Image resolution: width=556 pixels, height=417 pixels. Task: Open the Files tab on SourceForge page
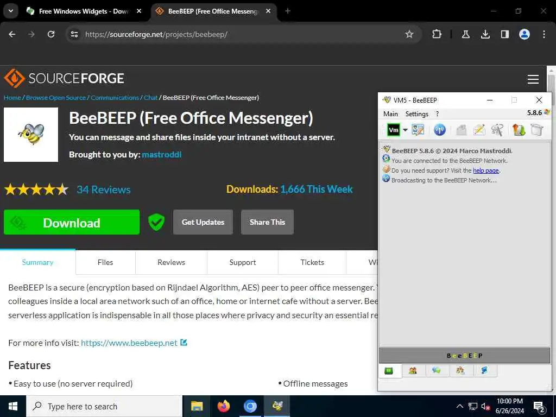pos(105,262)
